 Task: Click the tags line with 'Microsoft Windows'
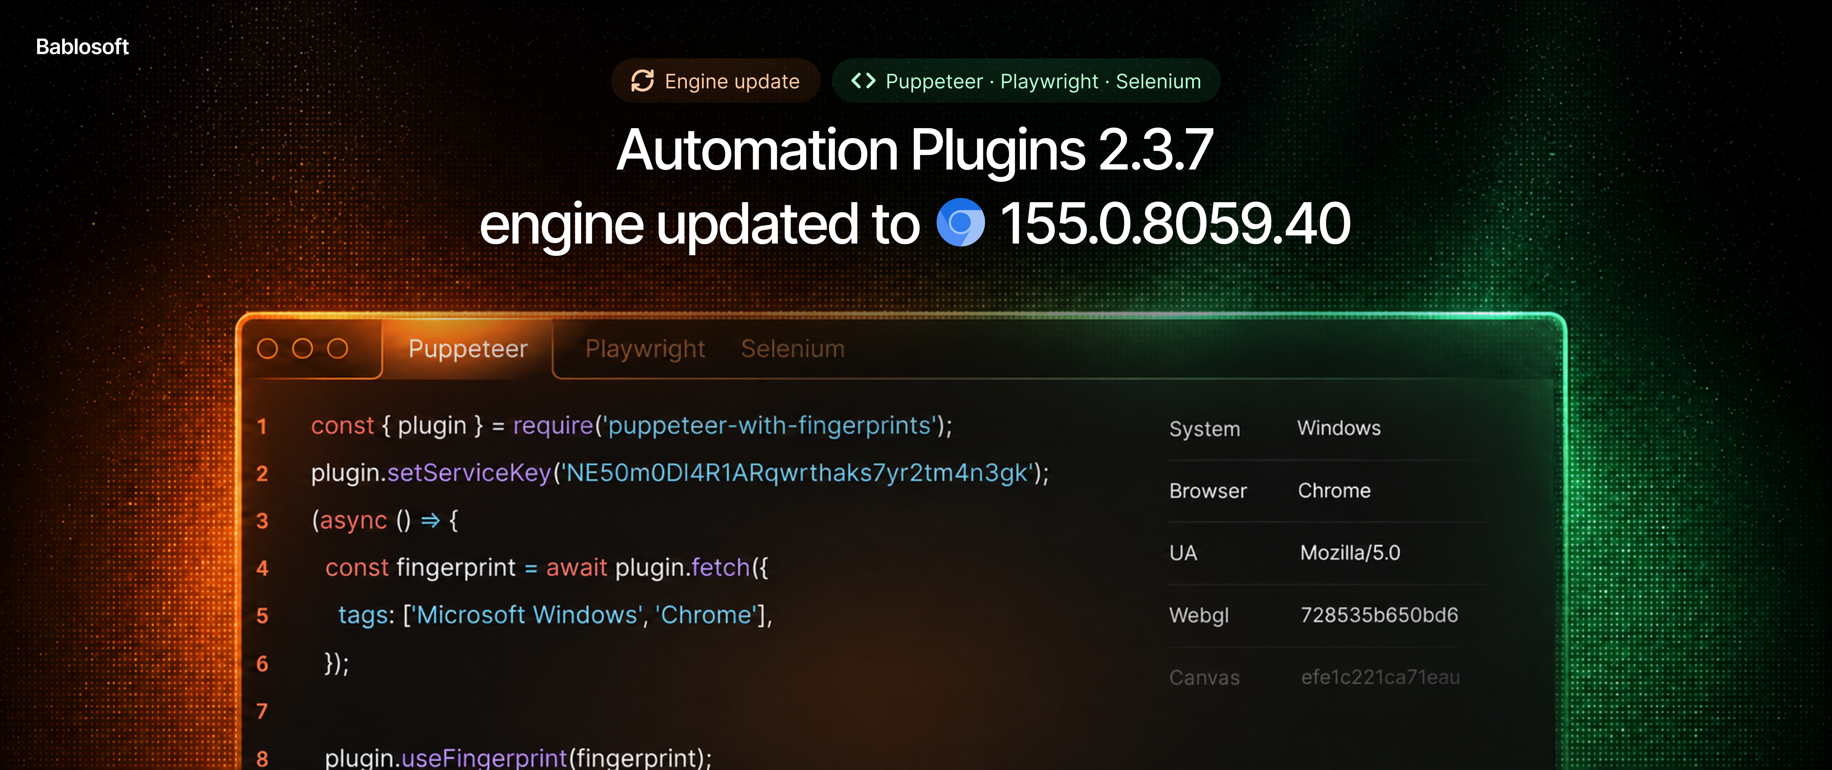pos(555,615)
